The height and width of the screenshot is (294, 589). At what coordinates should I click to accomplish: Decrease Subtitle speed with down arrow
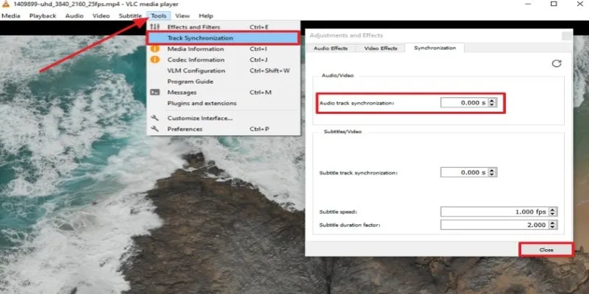pyautogui.click(x=553, y=215)
